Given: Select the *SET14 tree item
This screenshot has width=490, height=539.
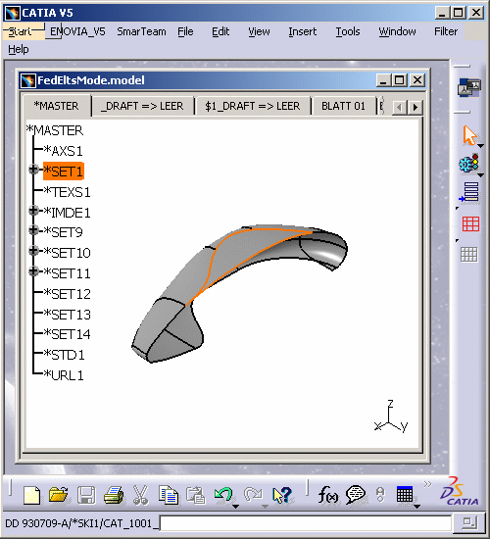Looking at the screenshot, I should tap(67, 334).
